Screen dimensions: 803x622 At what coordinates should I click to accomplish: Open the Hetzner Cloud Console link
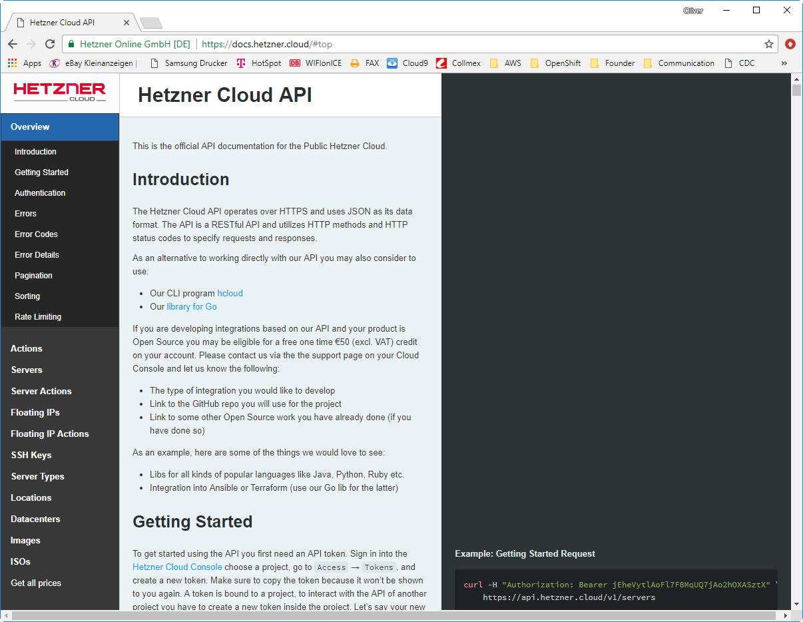point(177,567)
